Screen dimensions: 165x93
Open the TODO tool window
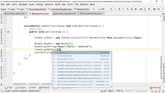coord(32,88)
